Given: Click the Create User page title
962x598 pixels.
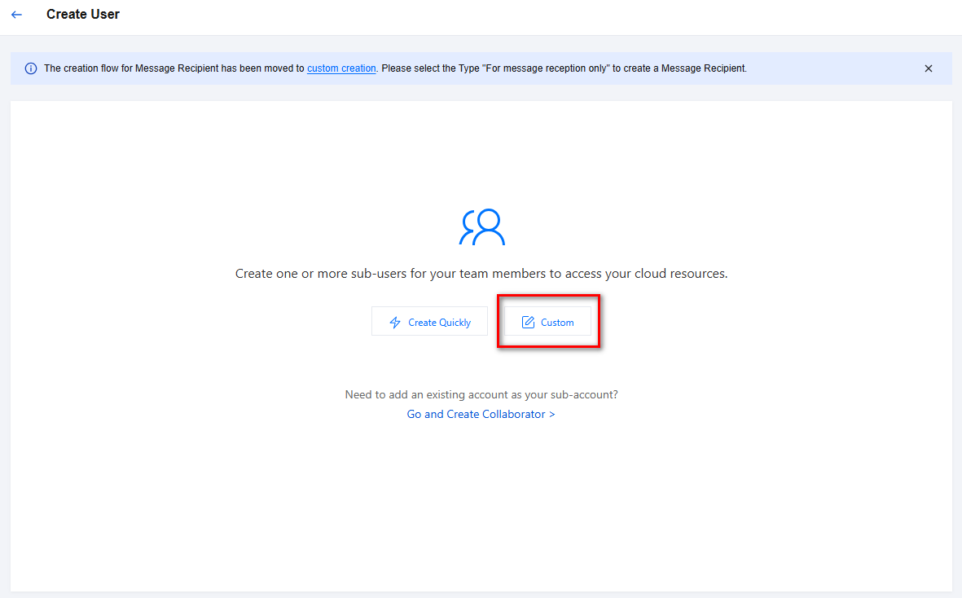Looking at the screenshot, I should pyautogui.click(x=83, y=14).
